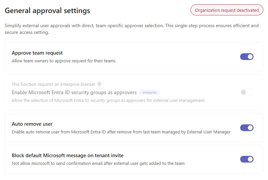Click the General approval settings heading
The width and height of the screenshot is (268, 180).
[47, 11]
